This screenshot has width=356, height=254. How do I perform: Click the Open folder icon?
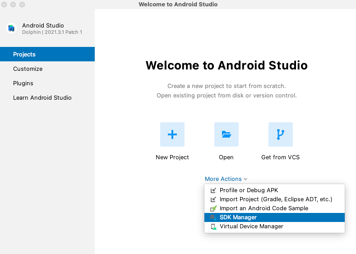click(x=227, y=134)
